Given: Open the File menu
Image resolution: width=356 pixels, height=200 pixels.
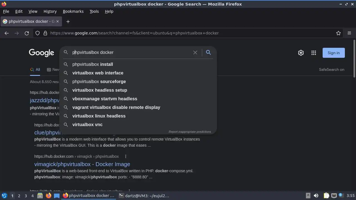Looking at the screenshot, I should click(6, 11).
